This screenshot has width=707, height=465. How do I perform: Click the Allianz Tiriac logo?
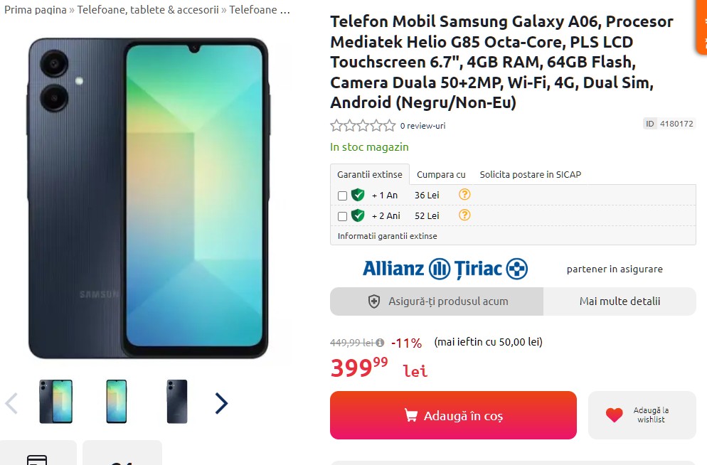coord(445,269)
